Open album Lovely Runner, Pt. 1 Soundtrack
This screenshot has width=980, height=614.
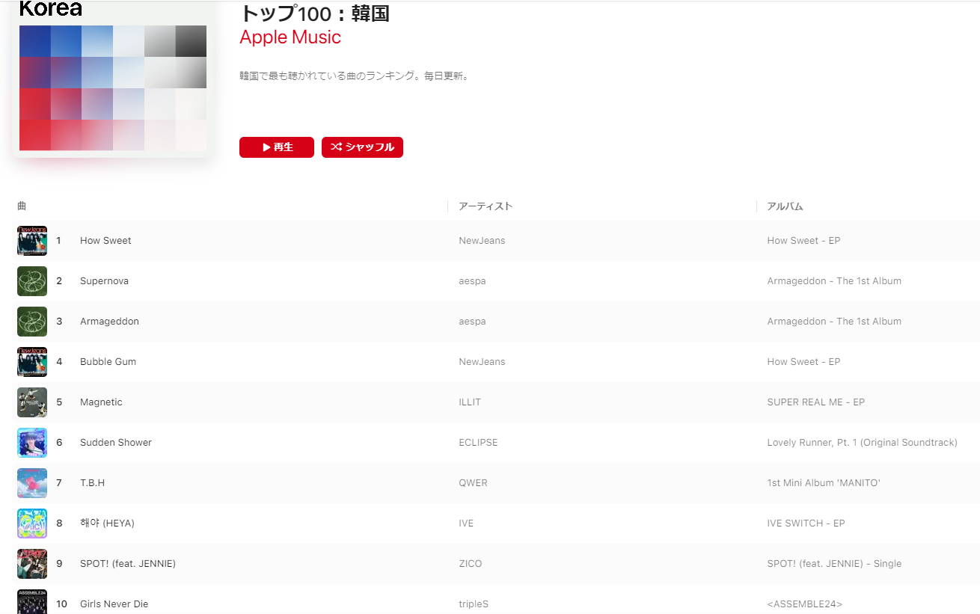(862, 443)
